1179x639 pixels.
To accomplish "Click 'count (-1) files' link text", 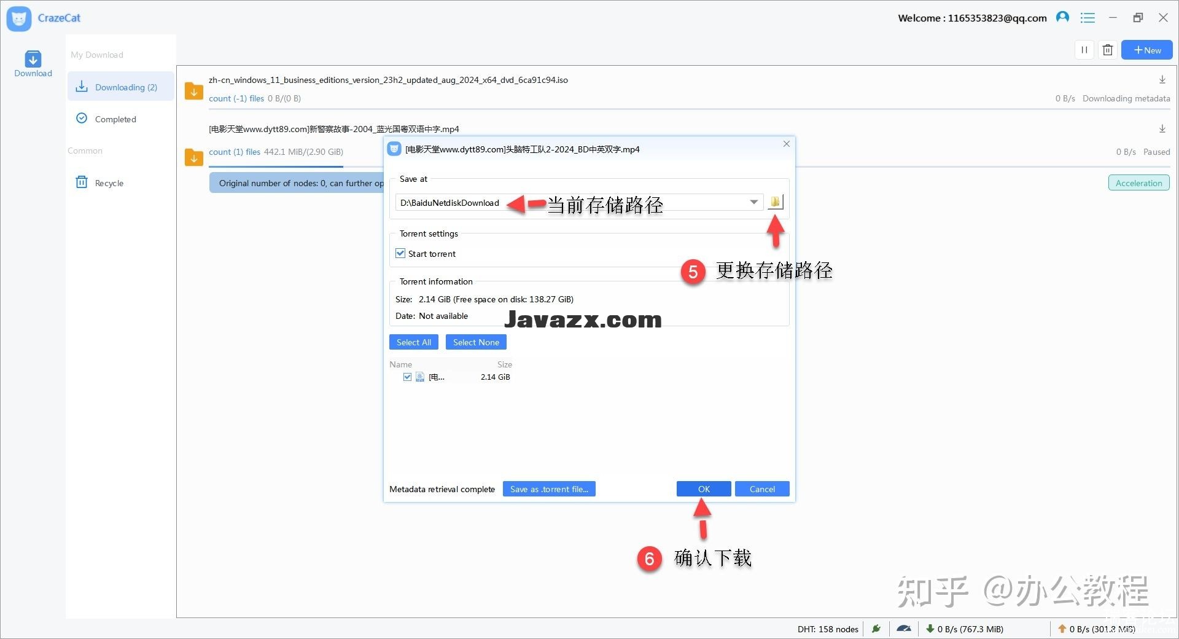I will tap(236, 98).
